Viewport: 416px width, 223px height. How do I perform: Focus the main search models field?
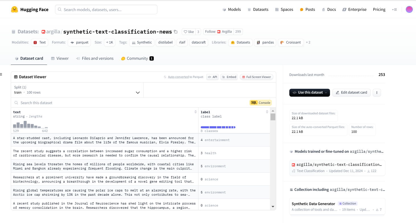coord(106,9)
